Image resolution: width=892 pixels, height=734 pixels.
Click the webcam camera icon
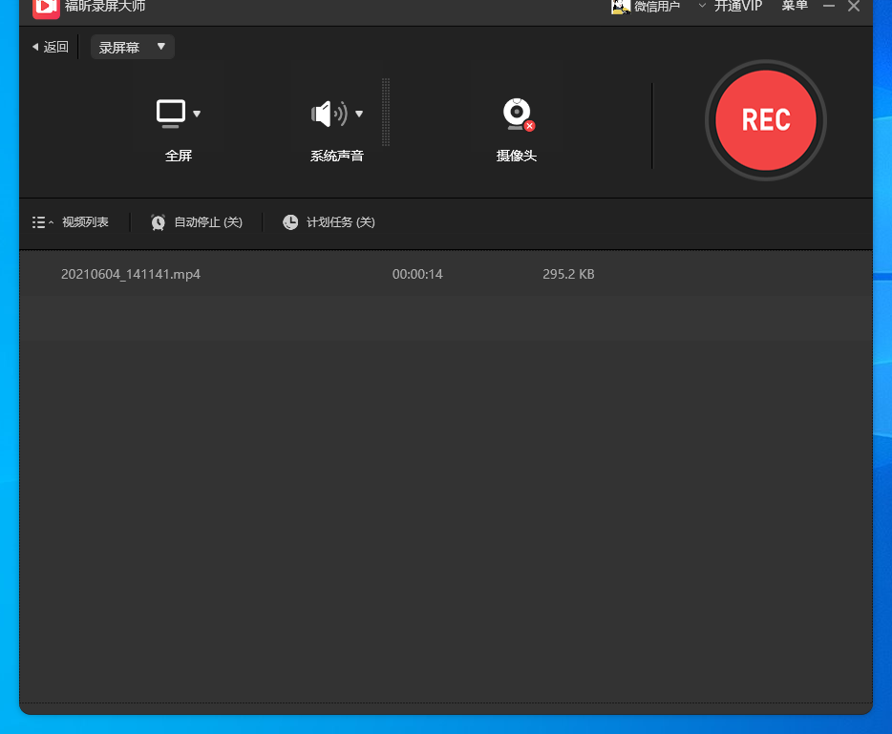(x=517, y=114)
